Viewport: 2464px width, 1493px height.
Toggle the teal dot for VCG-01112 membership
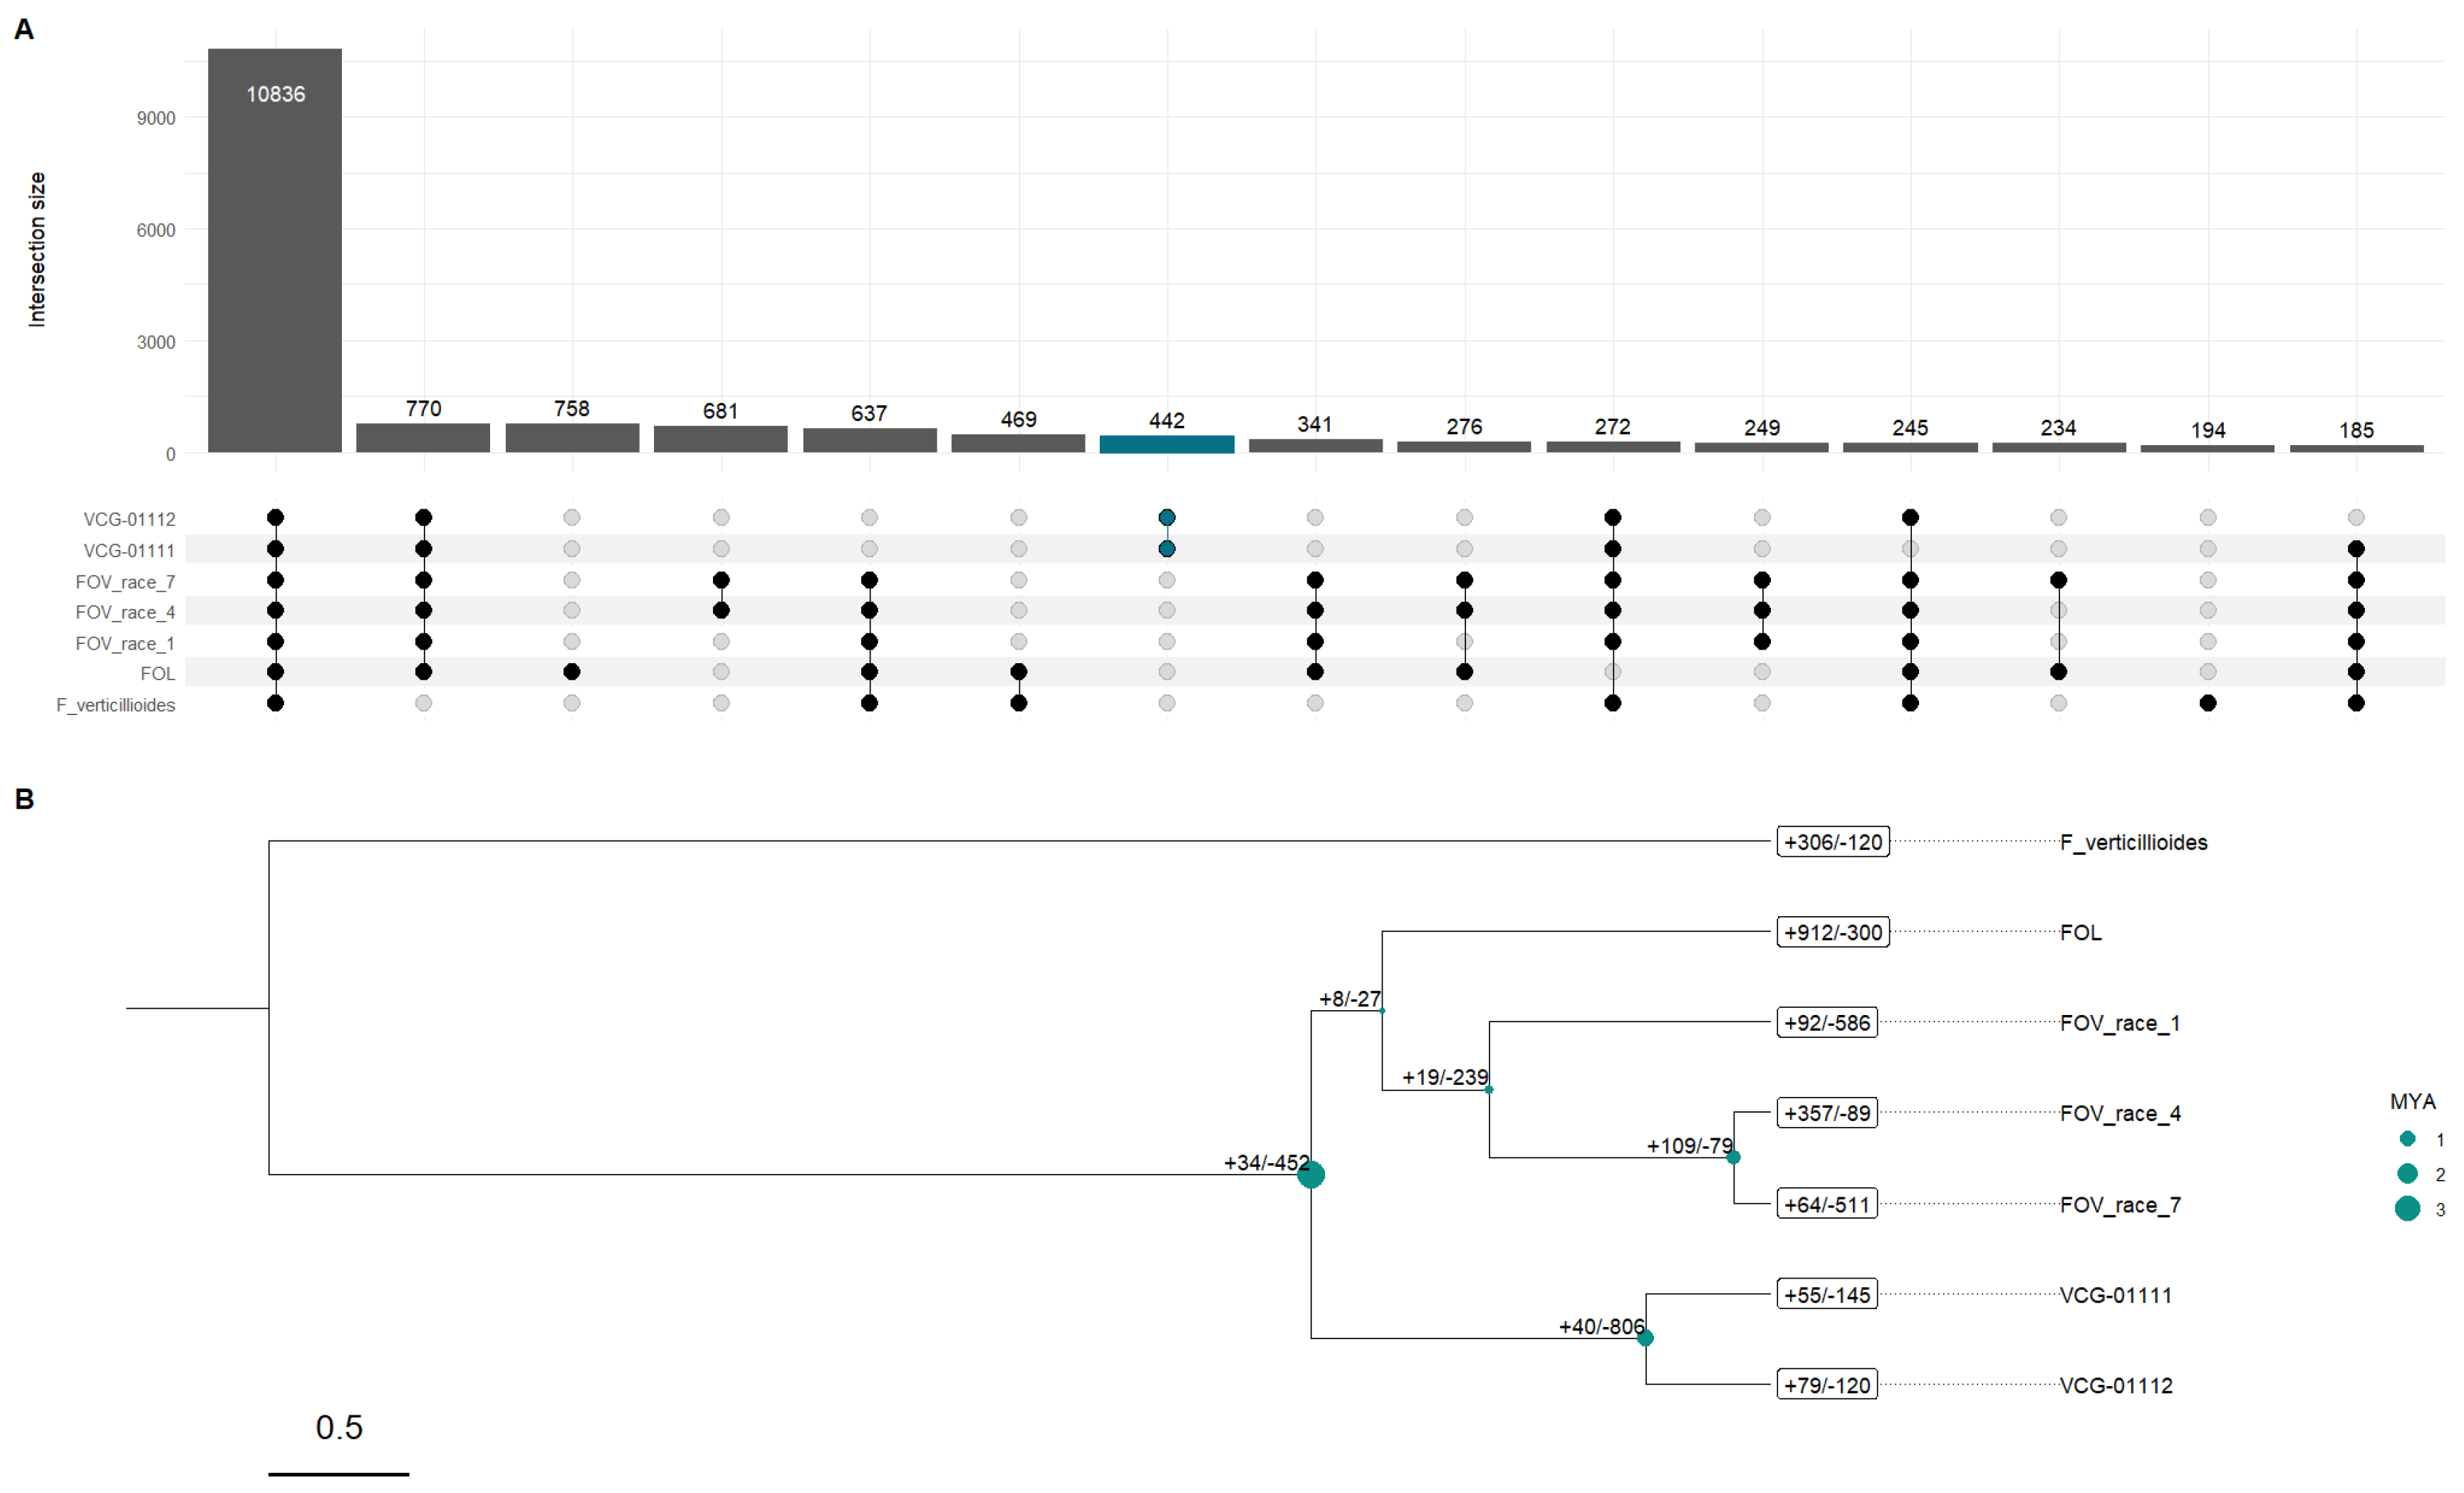coord(1166,517)
